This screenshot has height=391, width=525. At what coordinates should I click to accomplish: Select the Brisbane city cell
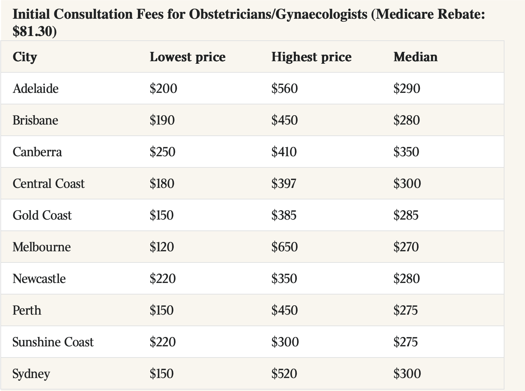[35, 120]
